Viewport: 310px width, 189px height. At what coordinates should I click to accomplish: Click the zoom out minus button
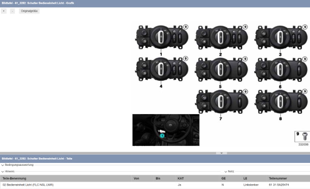pos(12,11)
